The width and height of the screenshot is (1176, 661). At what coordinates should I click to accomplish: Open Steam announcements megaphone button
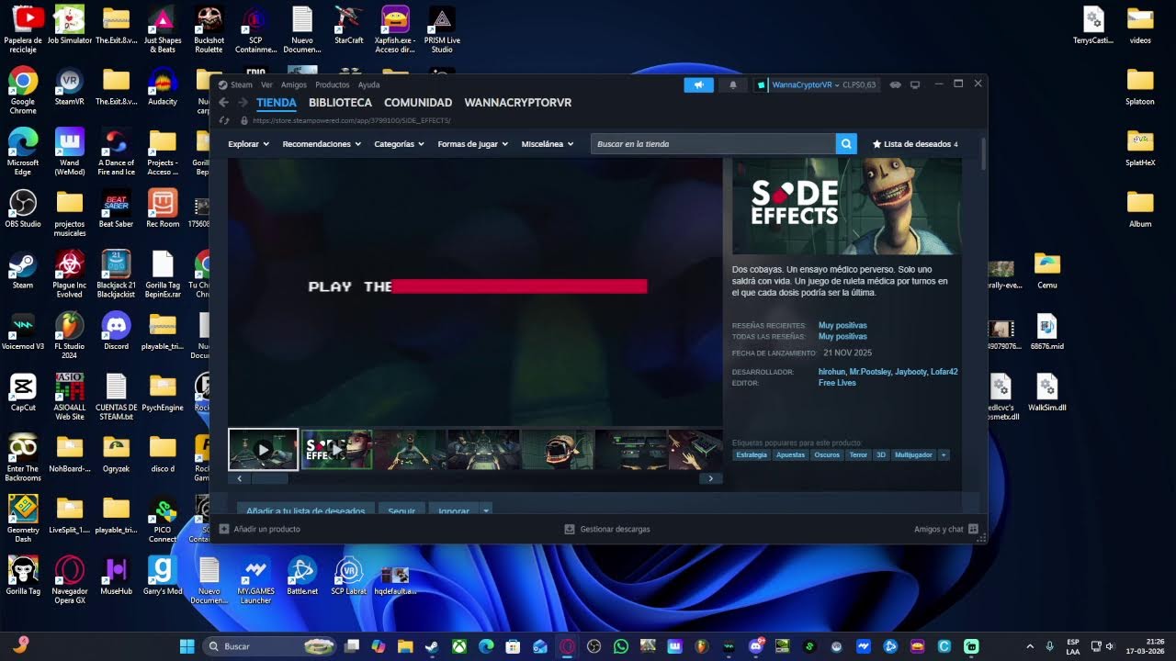click(698, 84)
